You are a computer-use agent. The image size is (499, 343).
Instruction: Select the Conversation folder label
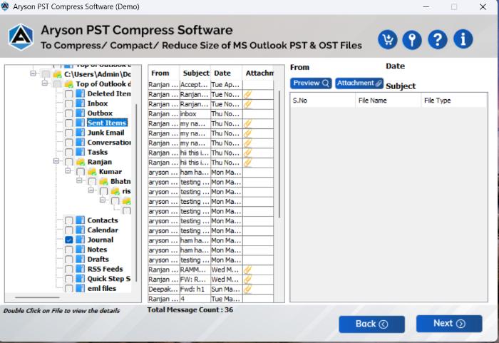pos(109,143)
